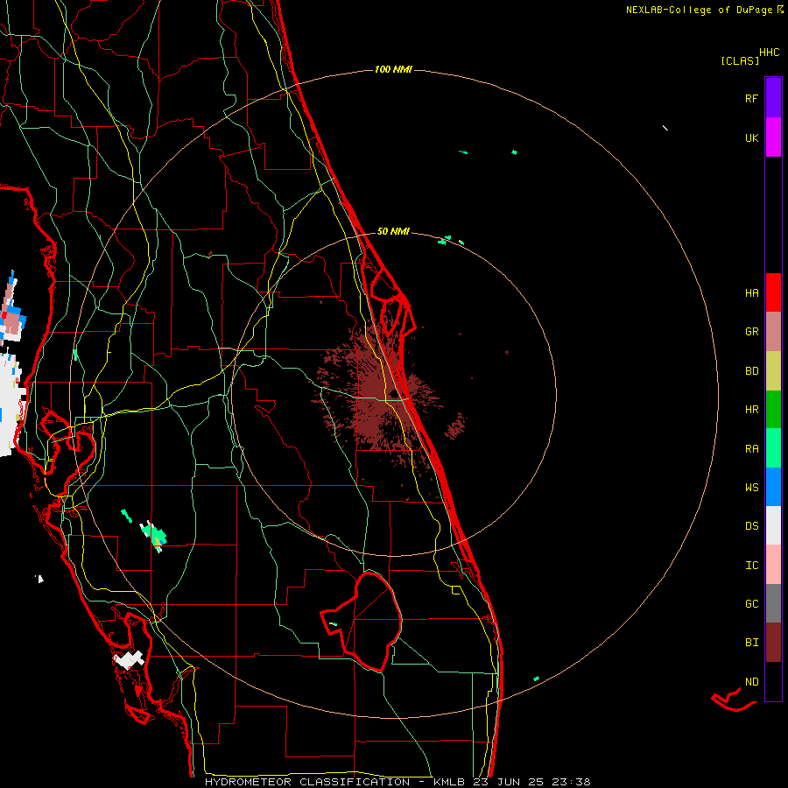
Task: Click the BD yellow legend swatch
Action: click(773, 370)
